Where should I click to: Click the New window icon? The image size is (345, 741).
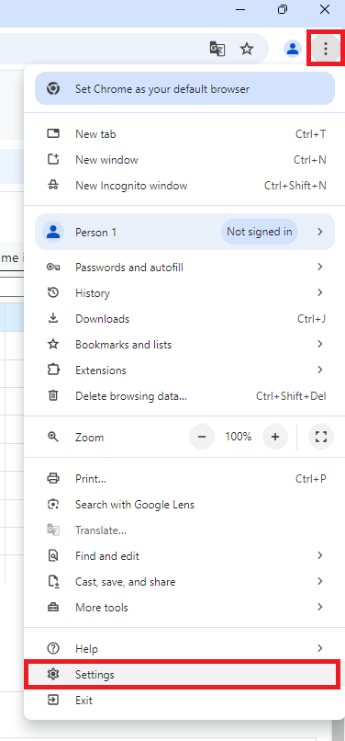pos(53,160)
